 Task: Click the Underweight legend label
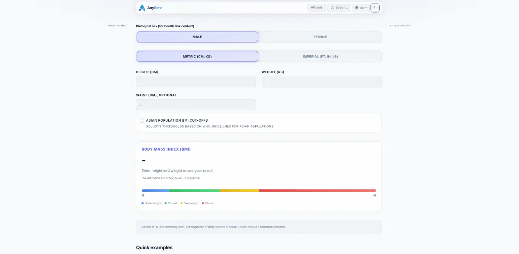click(153, 203)
